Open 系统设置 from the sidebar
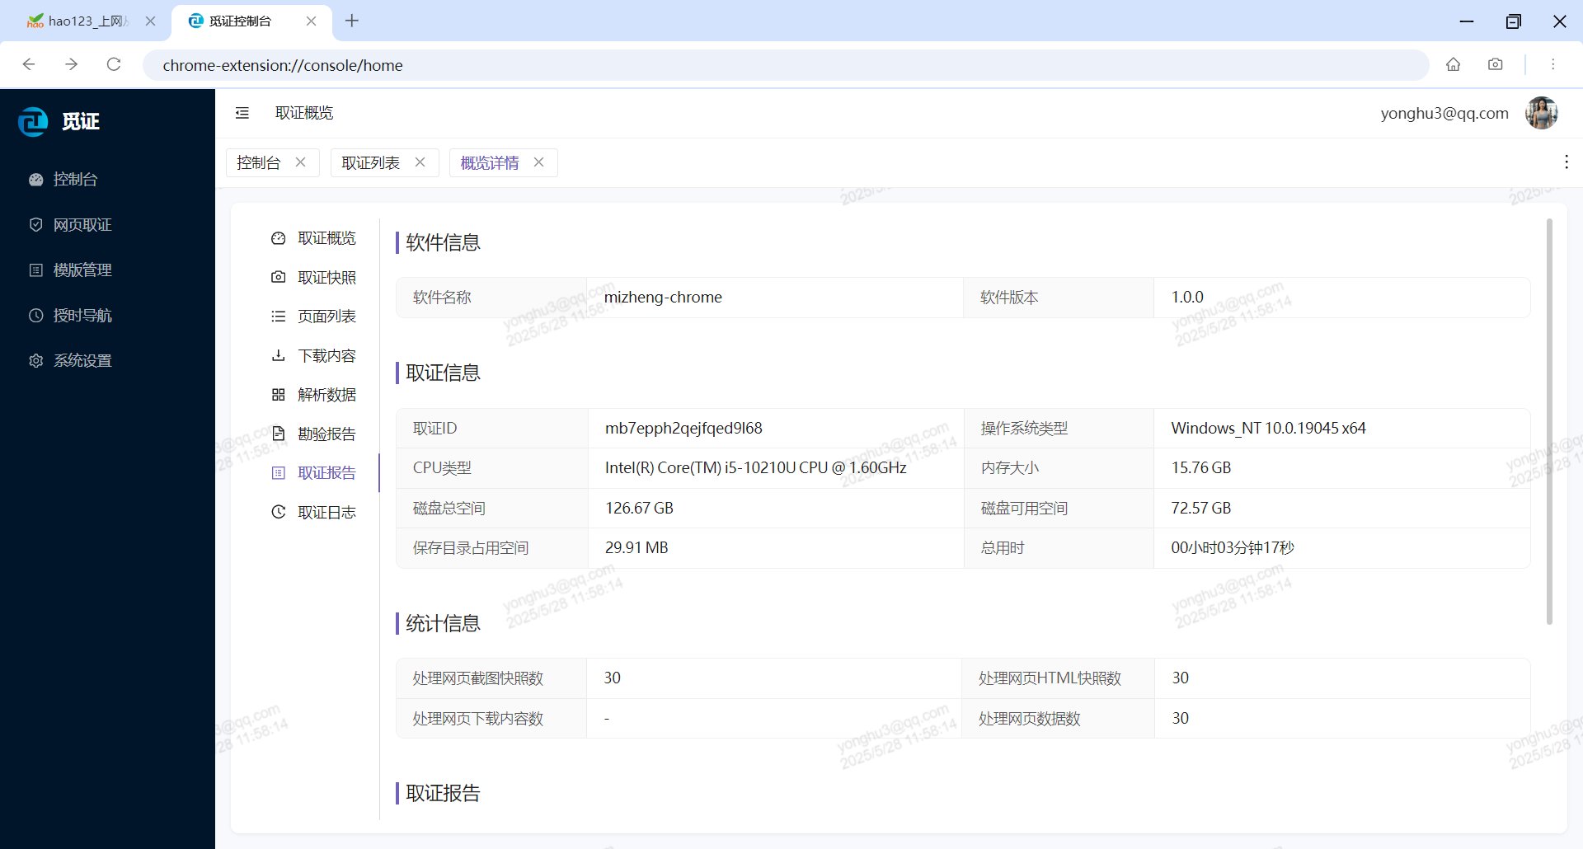The height and width of the screenshot is (849, 1583). [82, 361]
